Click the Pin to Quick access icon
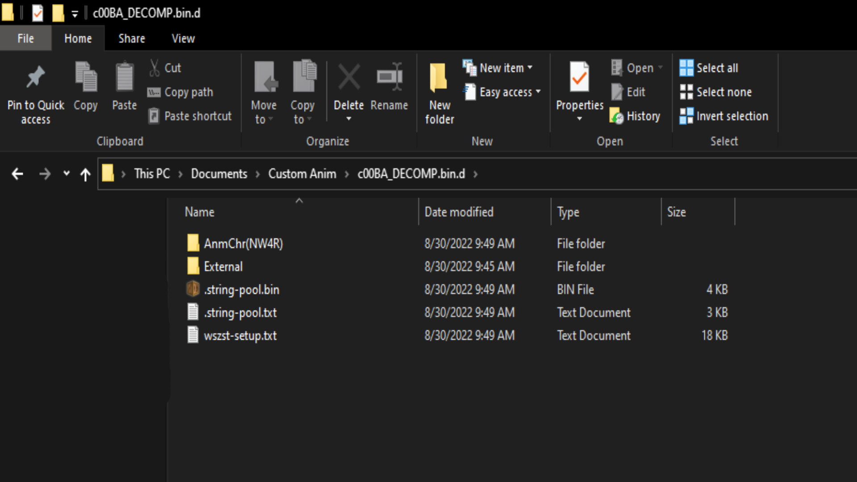857x482 pixels. click(x=35, y=78)
